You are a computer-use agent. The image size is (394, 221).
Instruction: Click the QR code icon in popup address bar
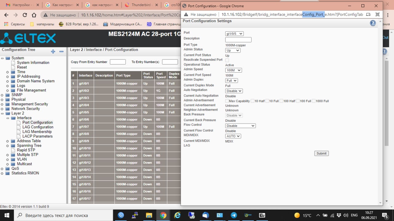377,14
